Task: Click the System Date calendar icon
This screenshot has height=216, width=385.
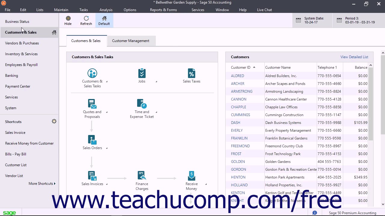Action: (x=298, y=20)
